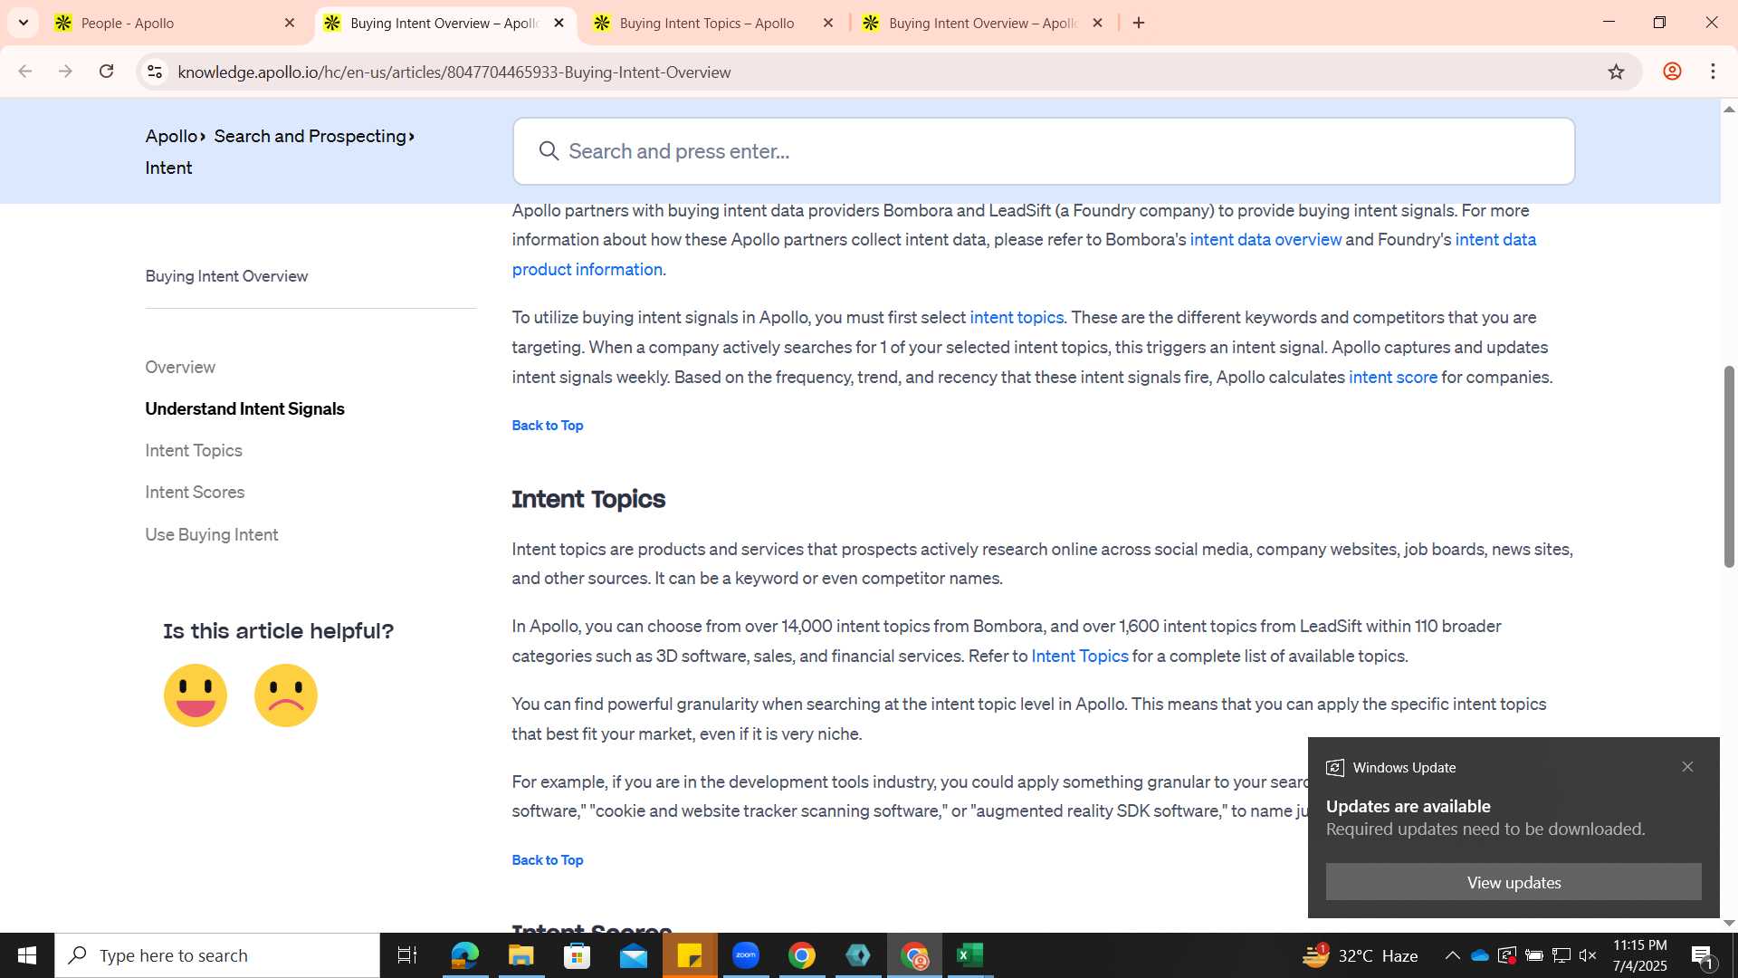
Task: Open the OneDrive tray icon
Action: tap(1480, 955)
